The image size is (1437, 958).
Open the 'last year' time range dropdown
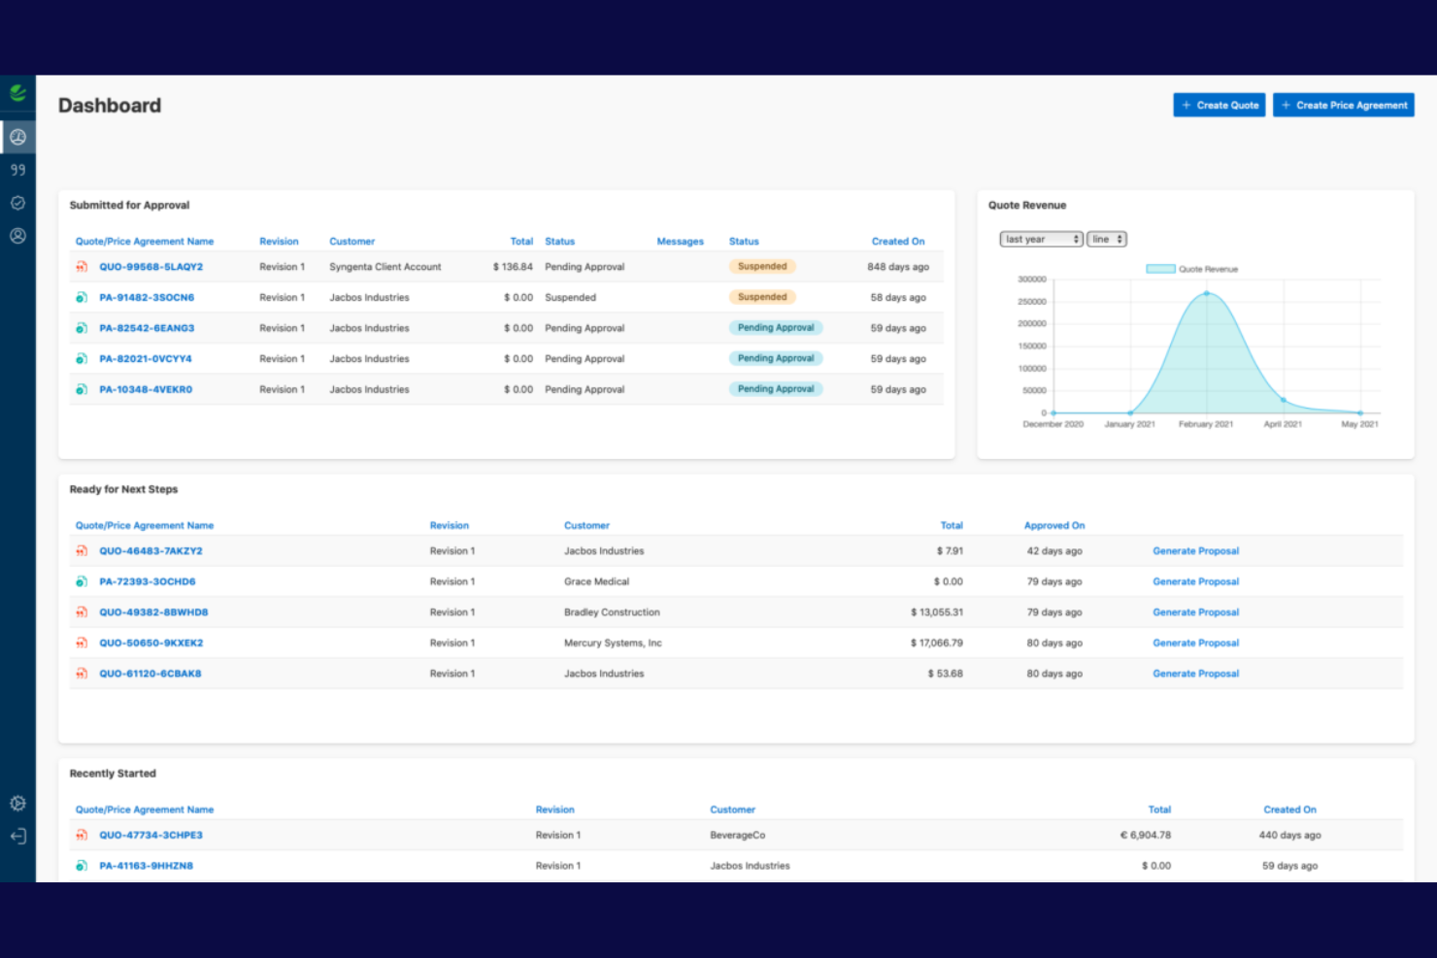tap(1041, 239)
